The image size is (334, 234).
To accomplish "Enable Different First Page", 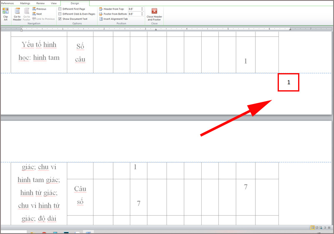I will (x=72, y=9).
